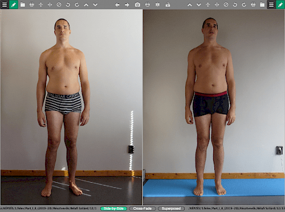Click the right panel up chevron

coord(190,5)
